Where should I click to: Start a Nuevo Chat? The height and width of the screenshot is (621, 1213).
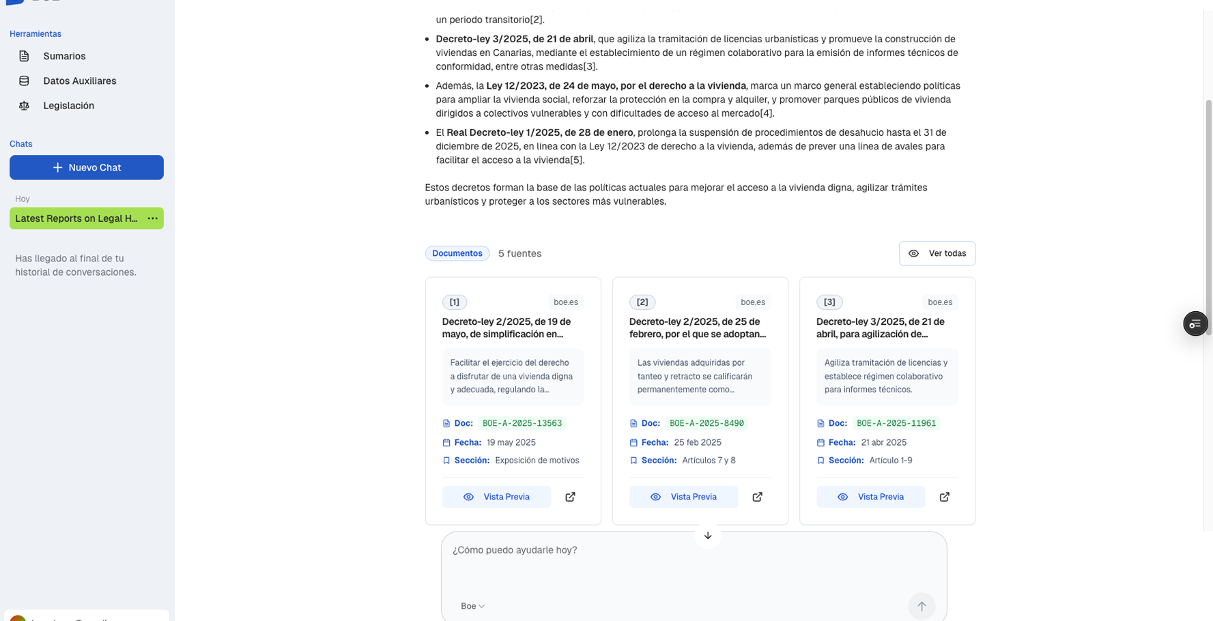pos(87,167)
